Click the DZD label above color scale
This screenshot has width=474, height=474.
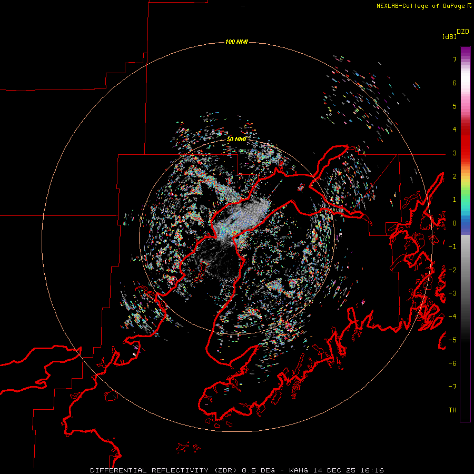point(463,32)
